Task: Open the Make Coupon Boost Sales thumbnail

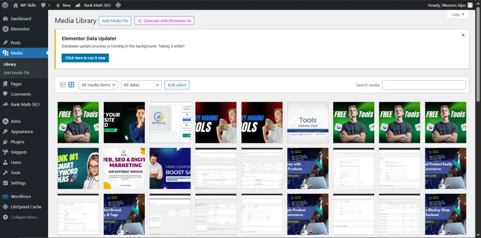Action: click(x=170, y=168)
